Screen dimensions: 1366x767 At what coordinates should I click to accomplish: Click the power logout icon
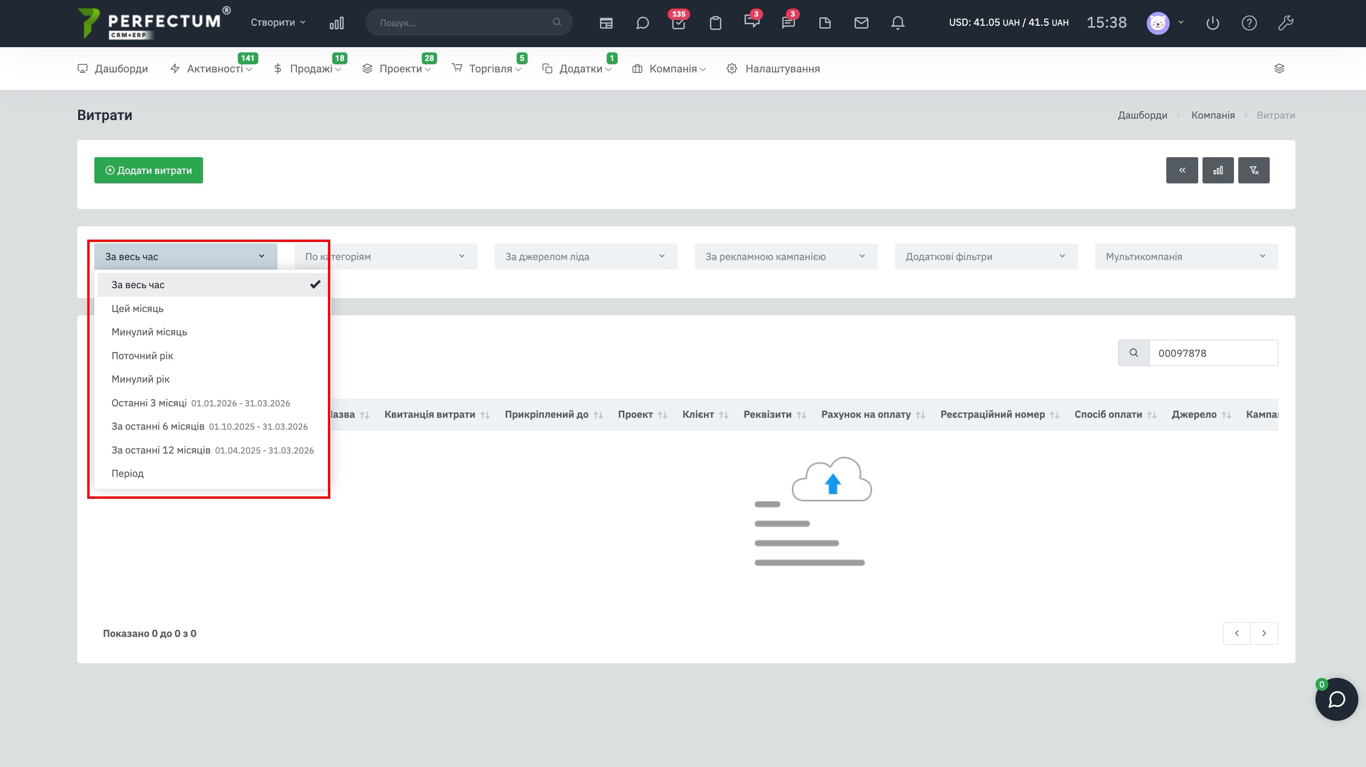click(x=1213, y=23)
